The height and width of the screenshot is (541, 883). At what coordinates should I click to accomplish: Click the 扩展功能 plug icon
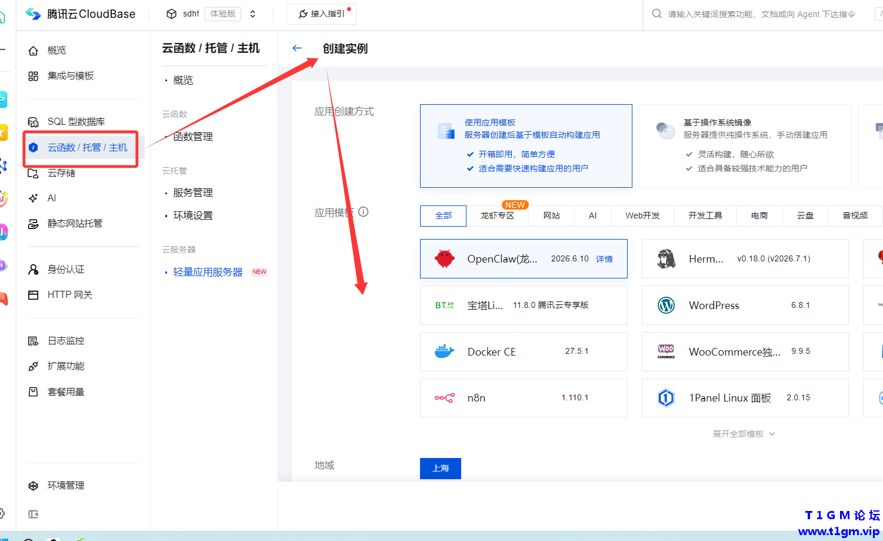(34, 366)
